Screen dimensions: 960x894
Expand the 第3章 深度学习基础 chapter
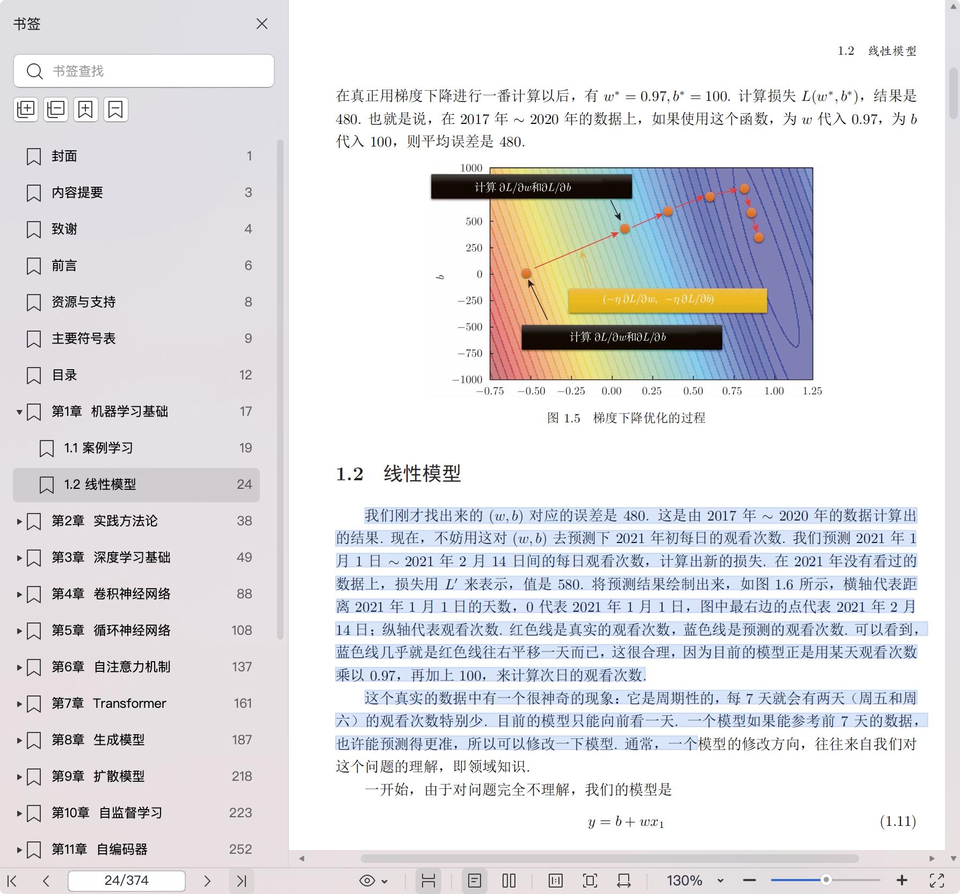pyautogui.click(x=19, y=558)
